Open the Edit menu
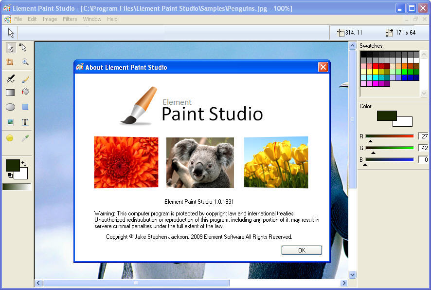 pyautogui.click(x=32, y=19)
